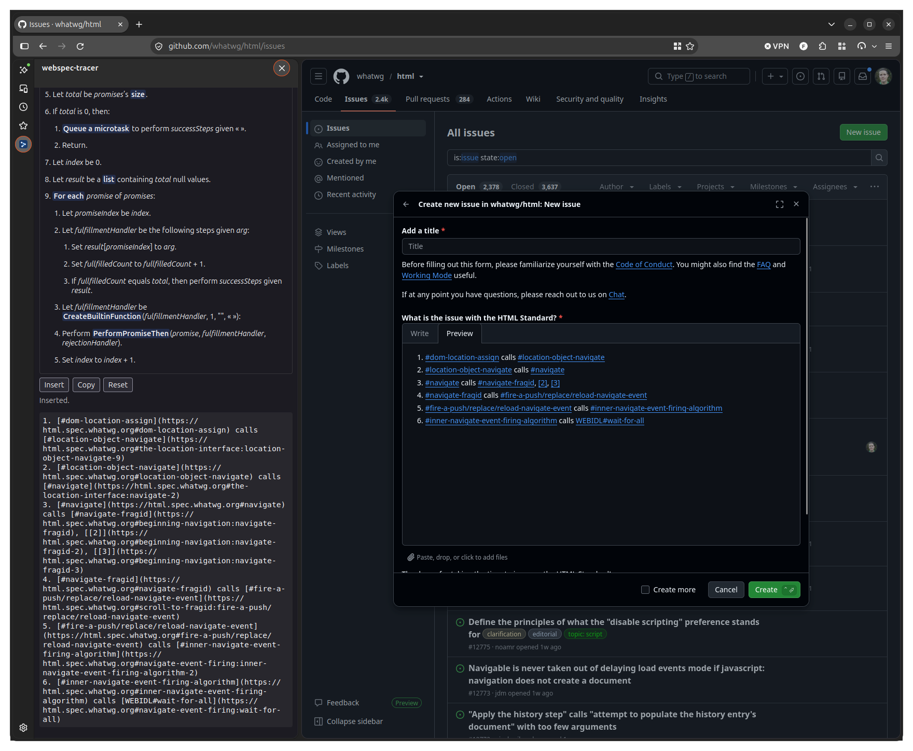Select the webspec-tracer sidebar icon
Viewport: 913px width, 751px height.
(23, 144)
